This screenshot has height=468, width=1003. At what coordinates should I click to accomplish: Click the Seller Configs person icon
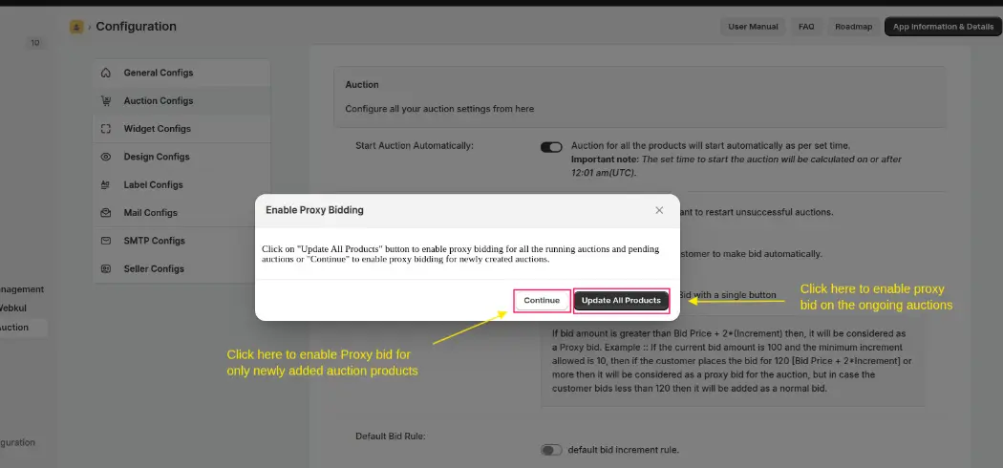(106, 269)
